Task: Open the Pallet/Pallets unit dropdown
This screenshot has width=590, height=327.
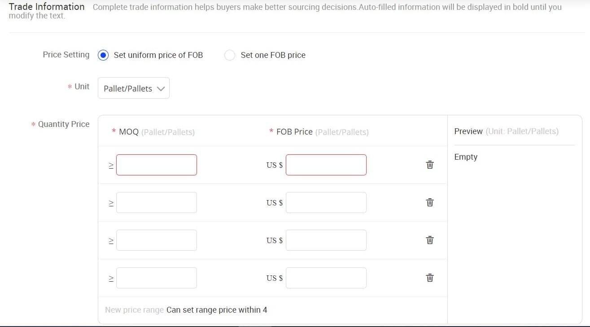Action: tap(133, 88)
